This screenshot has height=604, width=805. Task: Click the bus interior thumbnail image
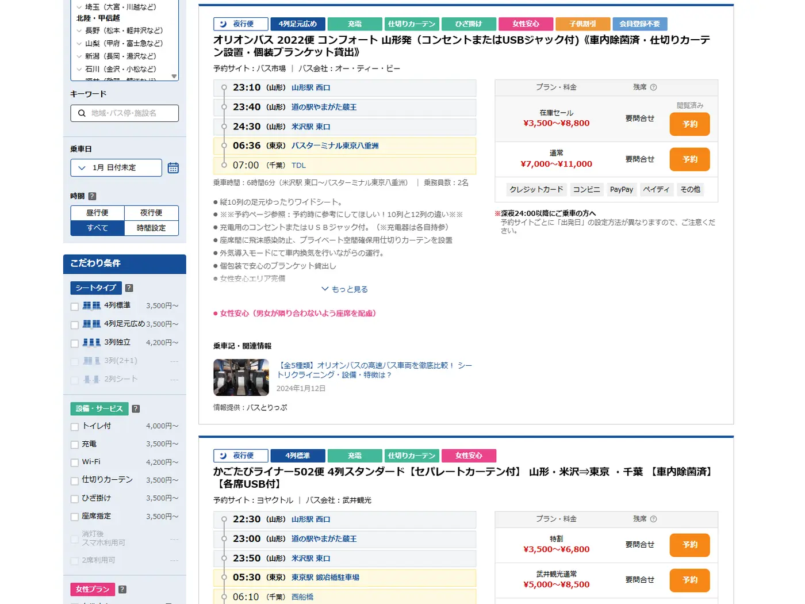[241, 377]
